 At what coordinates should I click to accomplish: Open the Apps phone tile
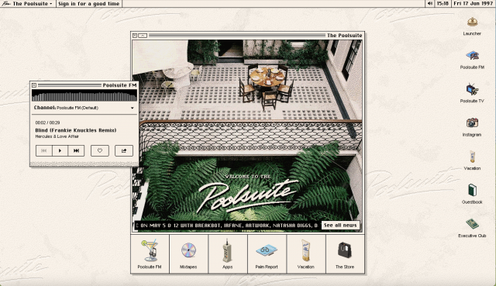click(x=227, y=254)
